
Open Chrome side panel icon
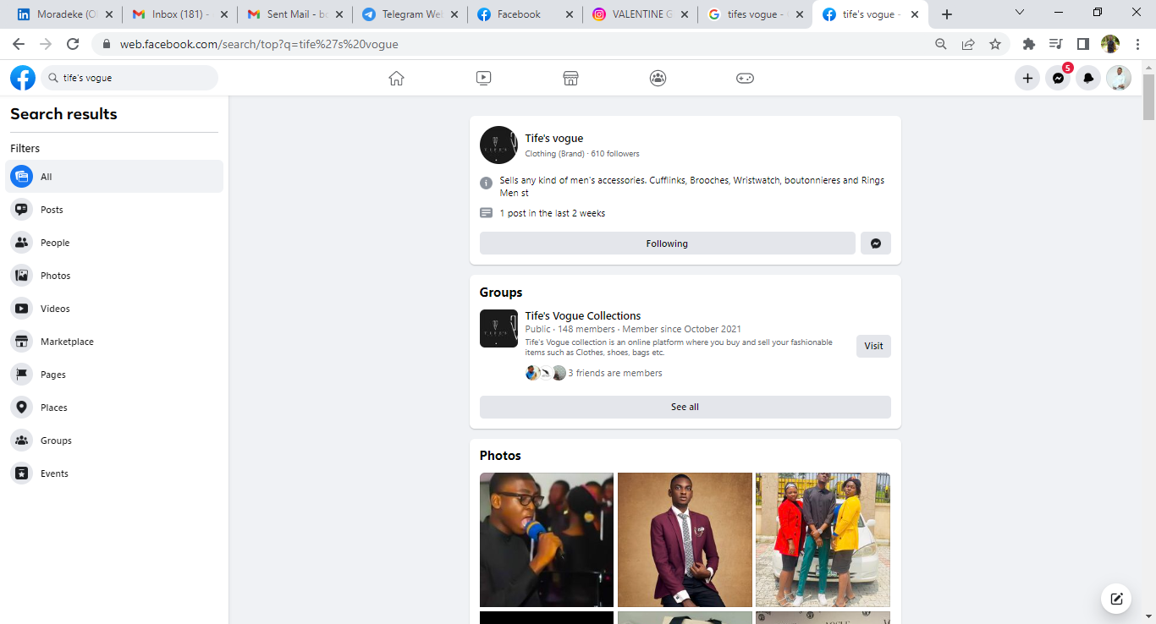coord(1083,44)
